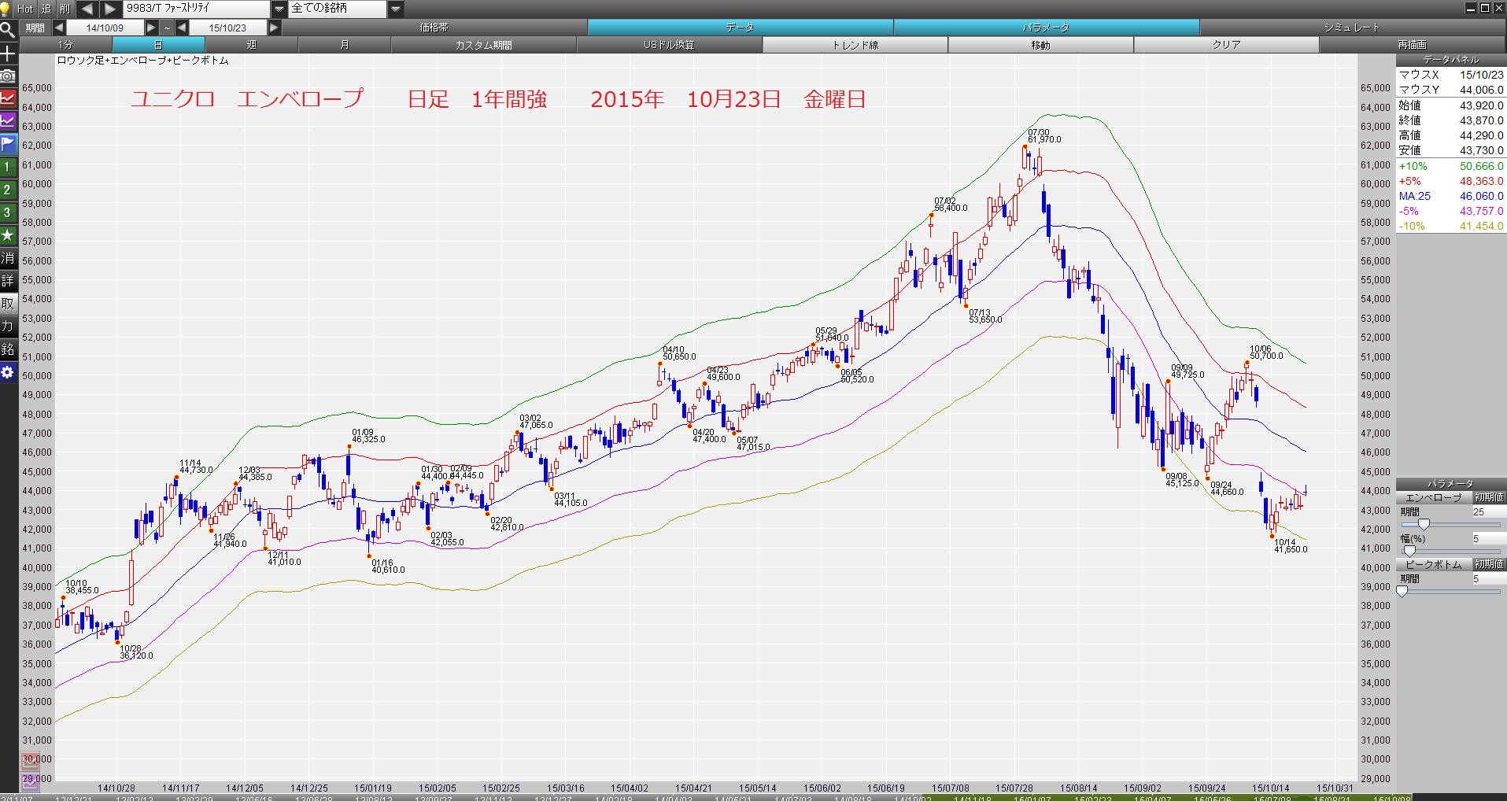This screenshot has height=801, width=1507.
Task: Click the green number 2 icon
Action: tap(8, 190)
